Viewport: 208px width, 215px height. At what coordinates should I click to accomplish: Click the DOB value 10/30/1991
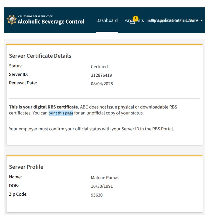coord(102,187)
